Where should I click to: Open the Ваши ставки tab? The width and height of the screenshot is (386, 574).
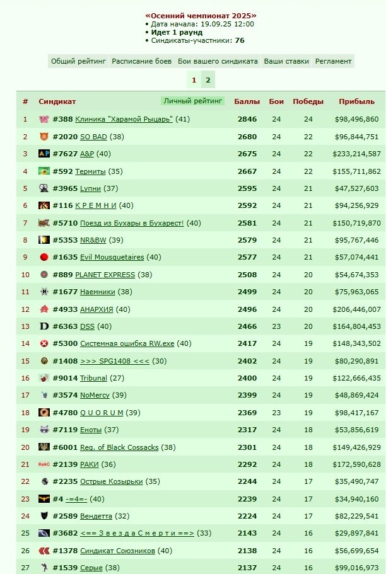point(286,61)
